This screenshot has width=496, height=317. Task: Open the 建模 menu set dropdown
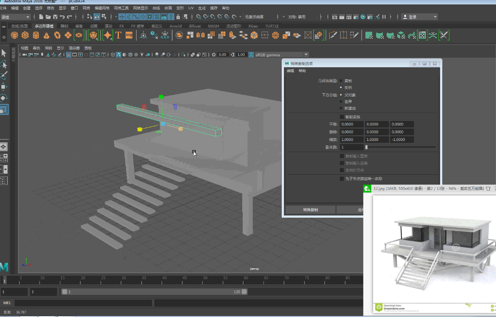click(15, 17)
